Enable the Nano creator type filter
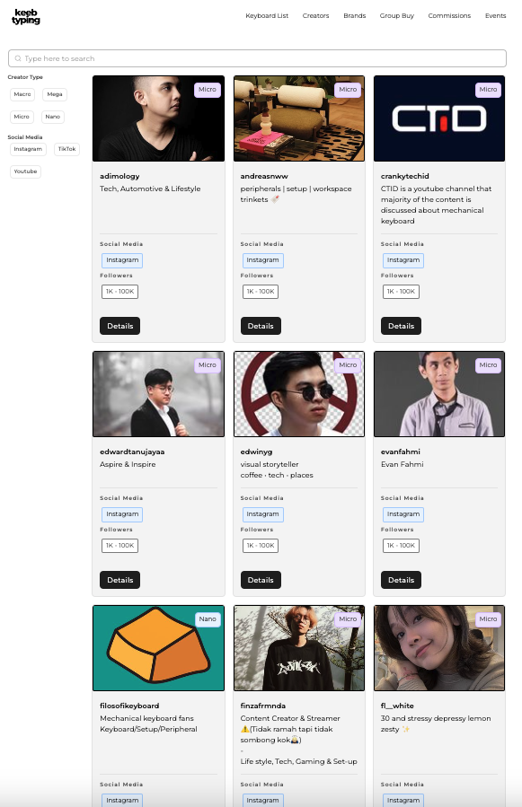Image resolution: width=522 pixels, height=807 pixels. point(53,117)
